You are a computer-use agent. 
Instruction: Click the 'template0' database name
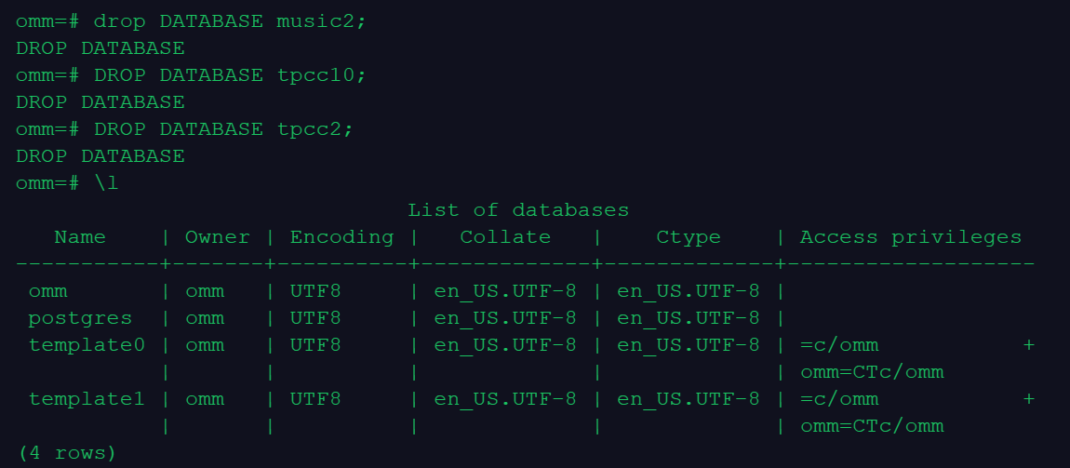pos(87,345)
